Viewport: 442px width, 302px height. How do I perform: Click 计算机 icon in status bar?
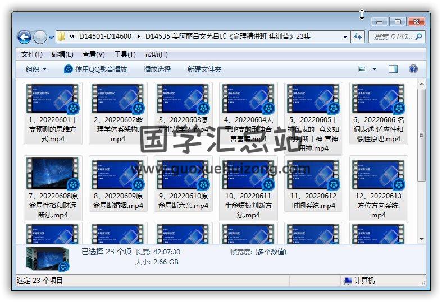click(348, 281)
